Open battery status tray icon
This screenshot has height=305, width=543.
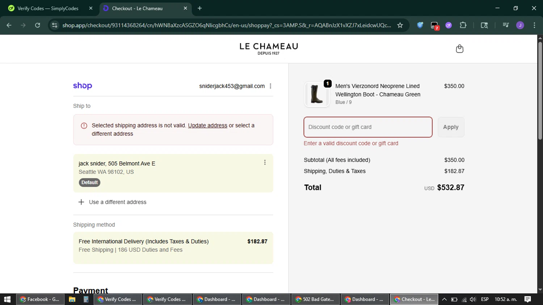454,299
